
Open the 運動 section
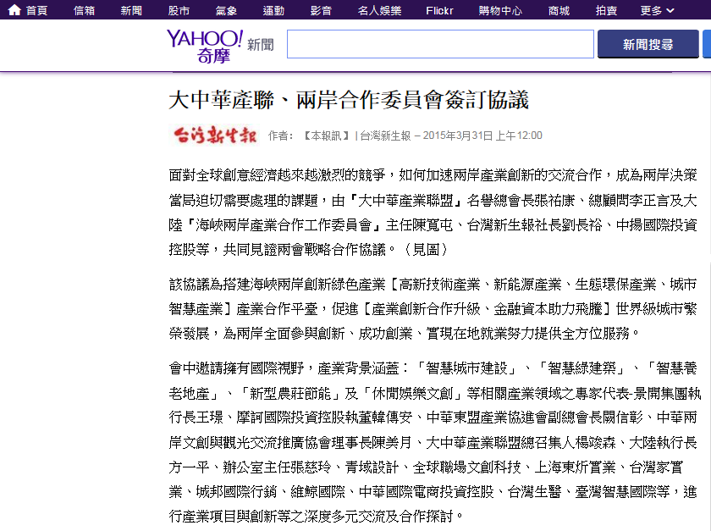click(x=273, y=10)
